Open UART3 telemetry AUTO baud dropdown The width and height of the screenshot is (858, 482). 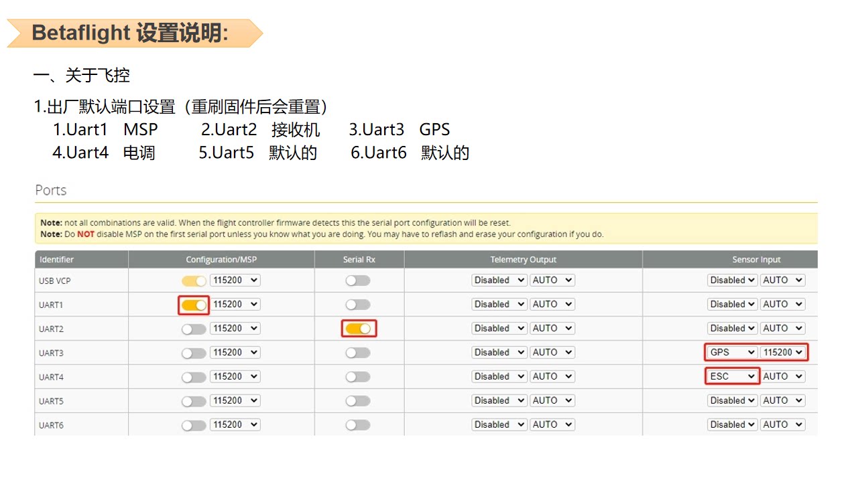[x=552, y=353]
